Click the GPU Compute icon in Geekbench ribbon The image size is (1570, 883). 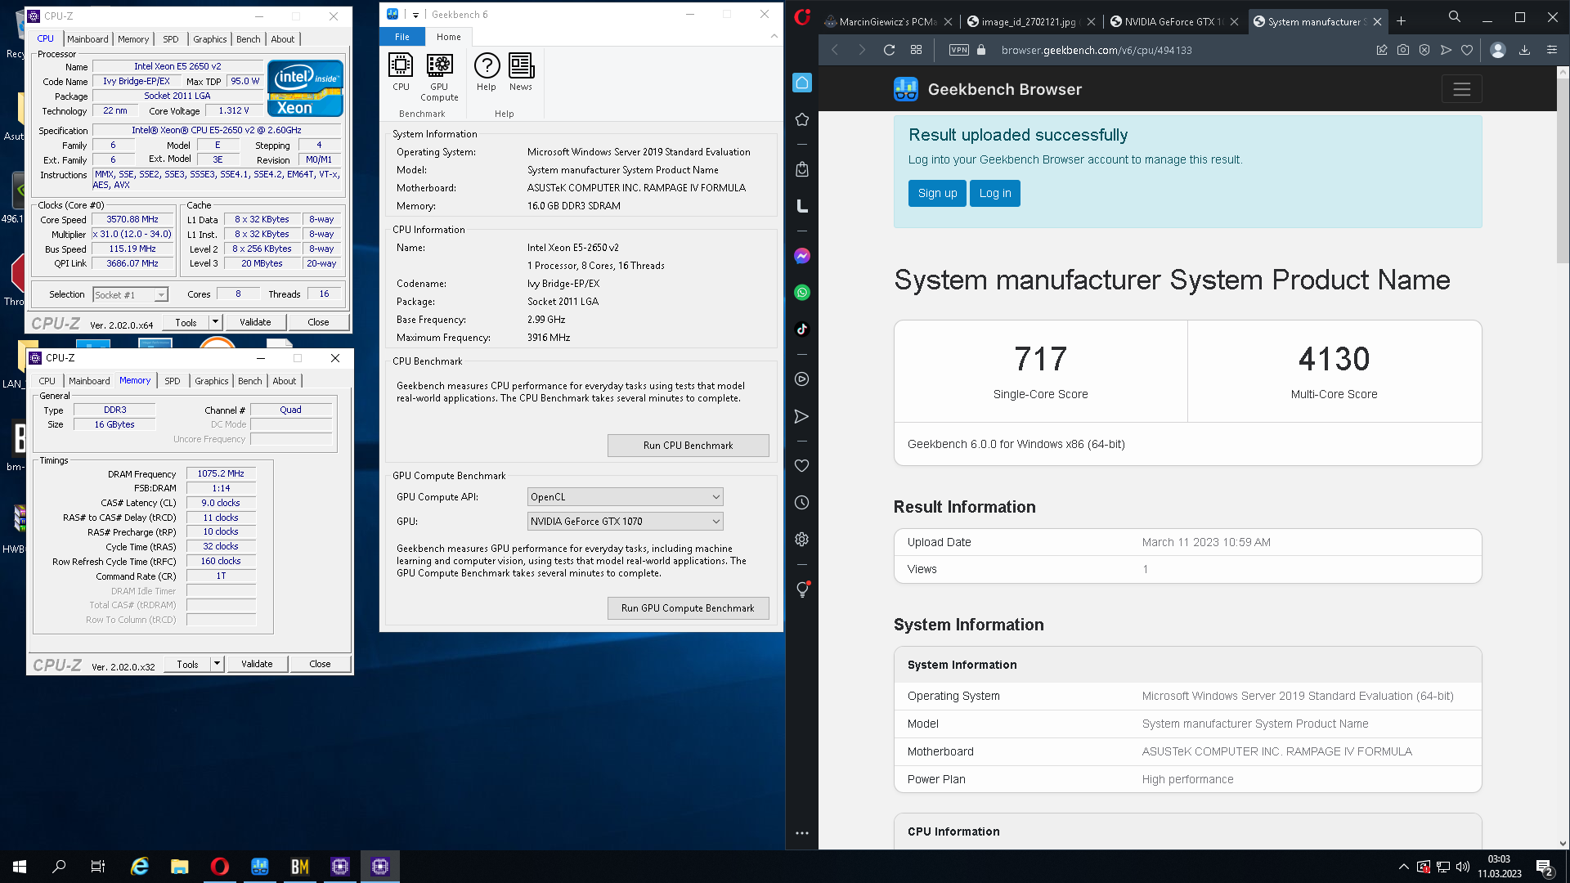pyautogui.click(x=439, y=77)
